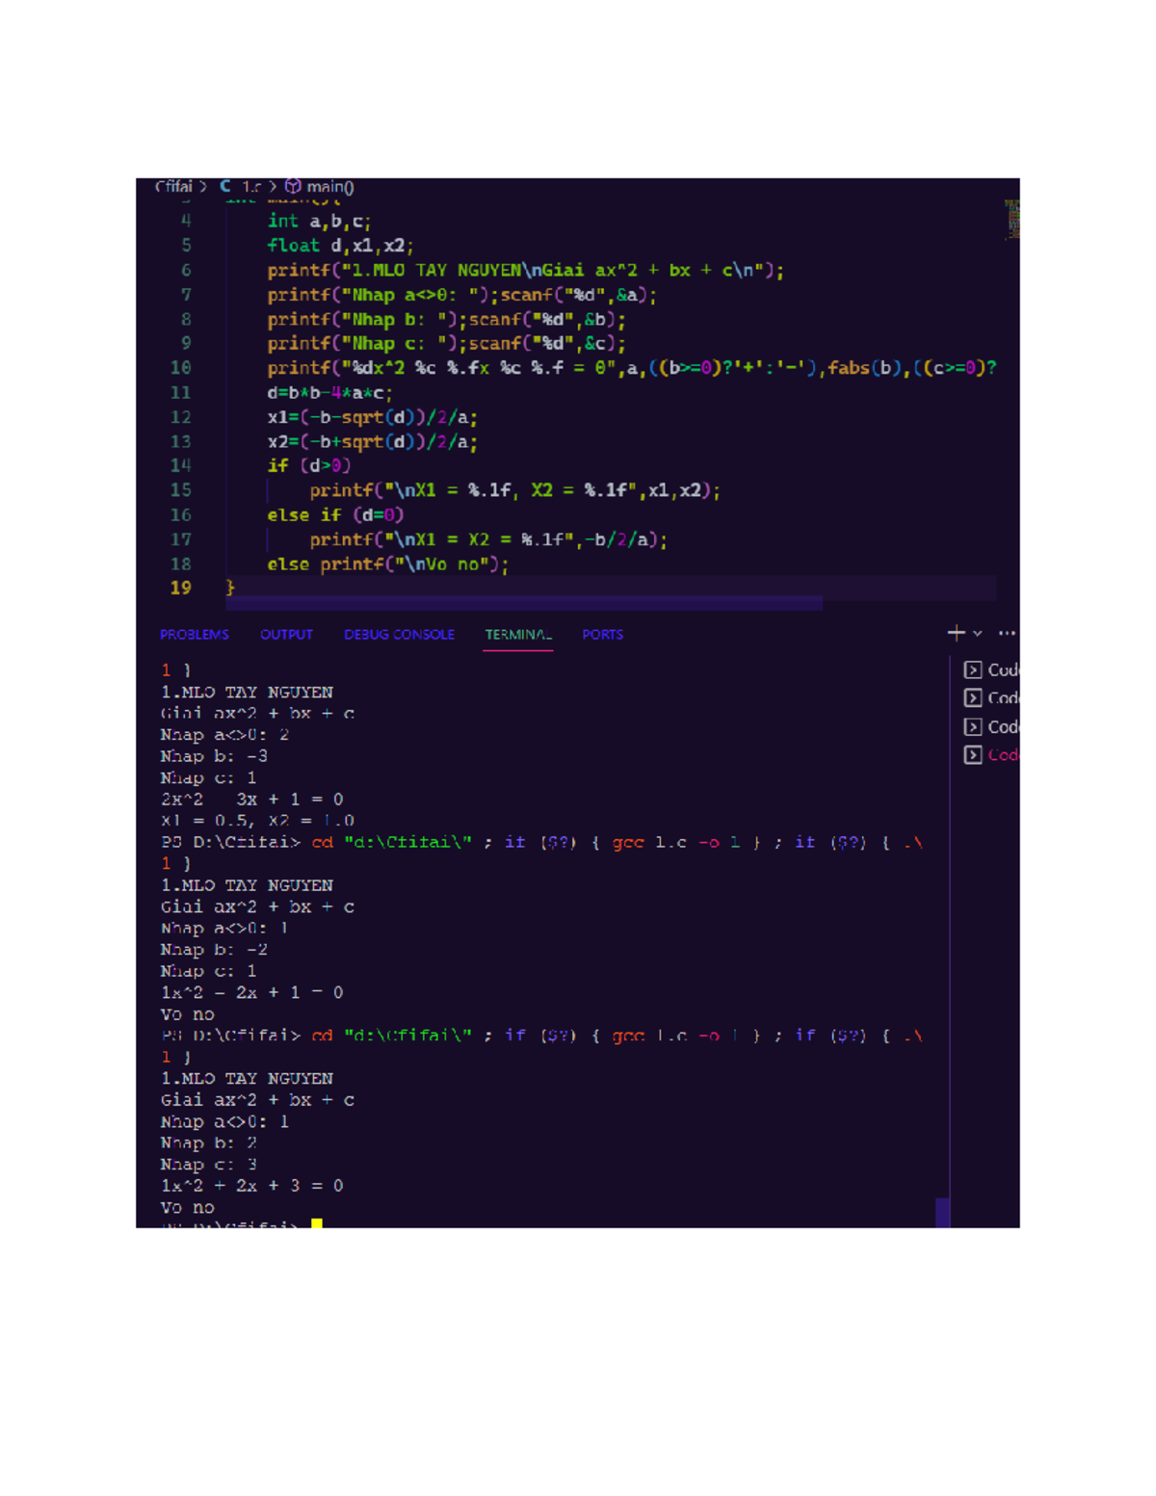Expand the 1.c file breadcrumb
The height and width of the screenshot is (1496, 1156).
coord(251,186)
